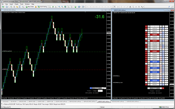The height and width of the screenshot is (109, 175).
Task: Select the arrow cursor tool
Action: 115,7
